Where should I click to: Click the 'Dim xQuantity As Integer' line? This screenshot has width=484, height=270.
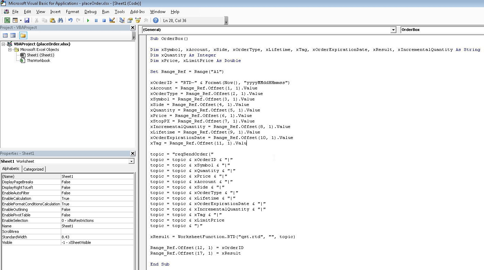coord(183,55)
